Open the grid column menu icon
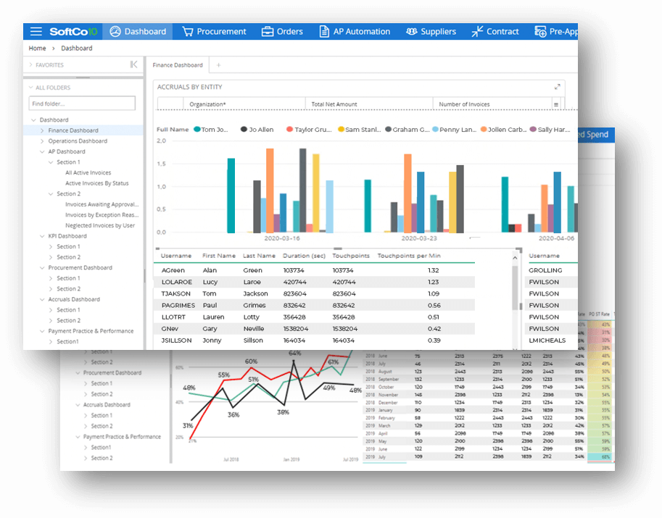Viewport: 662px width, 518px height. [x=556, y=104]
